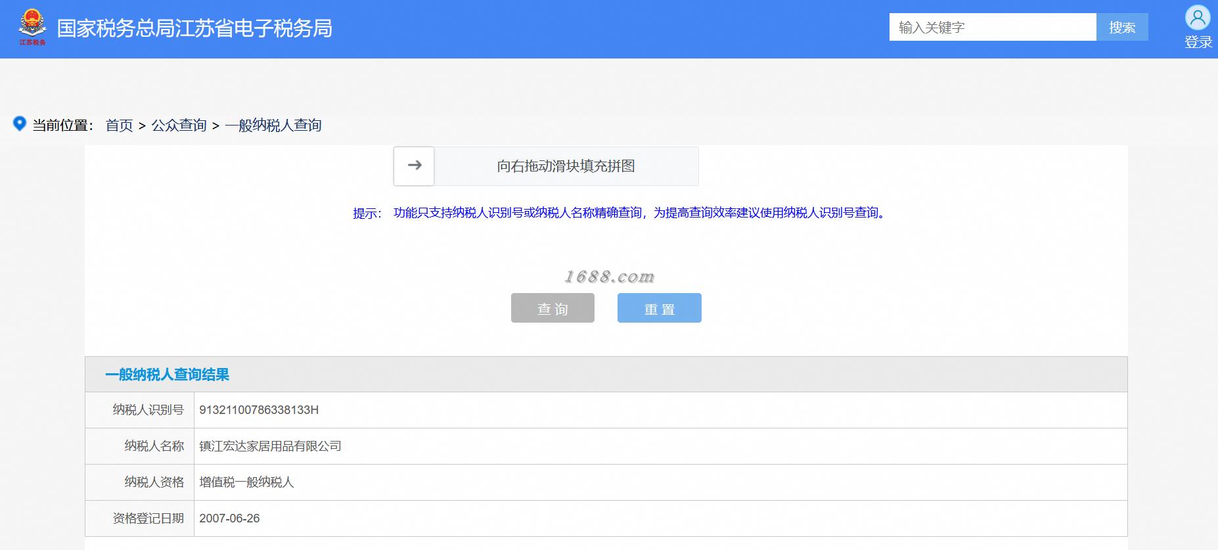Open the user login avatar icon

(1198, 18)
